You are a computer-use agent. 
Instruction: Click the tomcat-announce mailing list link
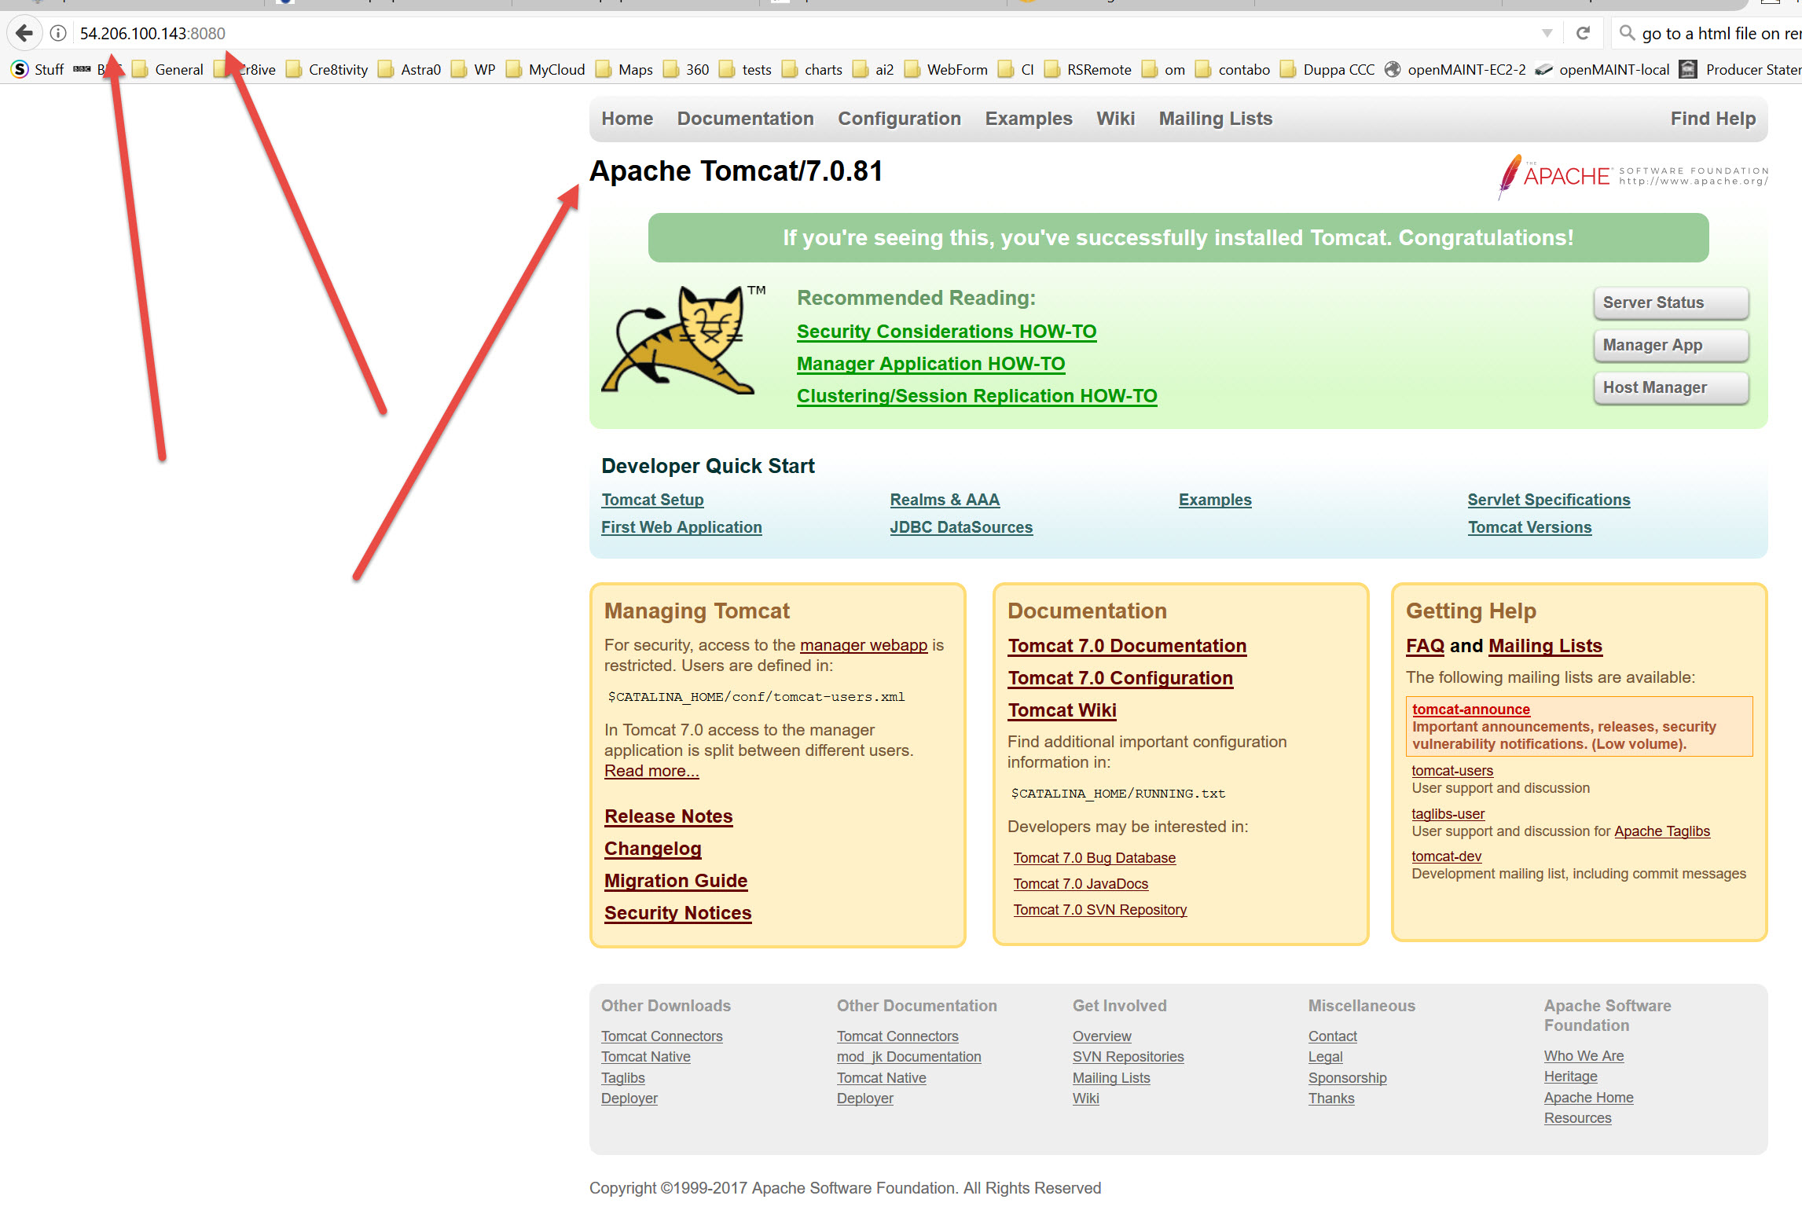tap(1470, 709)
